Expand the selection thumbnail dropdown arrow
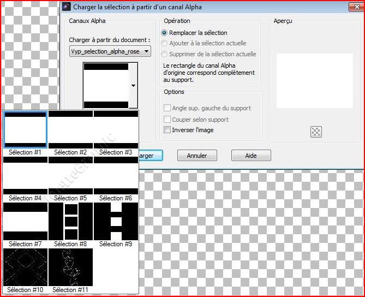The width and height of the screenshot is (365, 297). (x=133, y=86)
